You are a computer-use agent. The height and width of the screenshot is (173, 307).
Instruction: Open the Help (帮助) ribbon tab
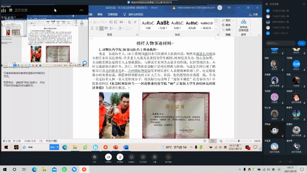tap(100, 14)
